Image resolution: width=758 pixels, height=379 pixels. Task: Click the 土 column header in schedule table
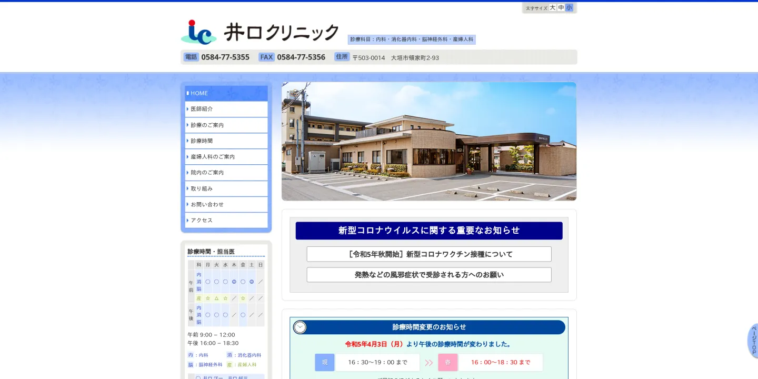coord(252,265)
